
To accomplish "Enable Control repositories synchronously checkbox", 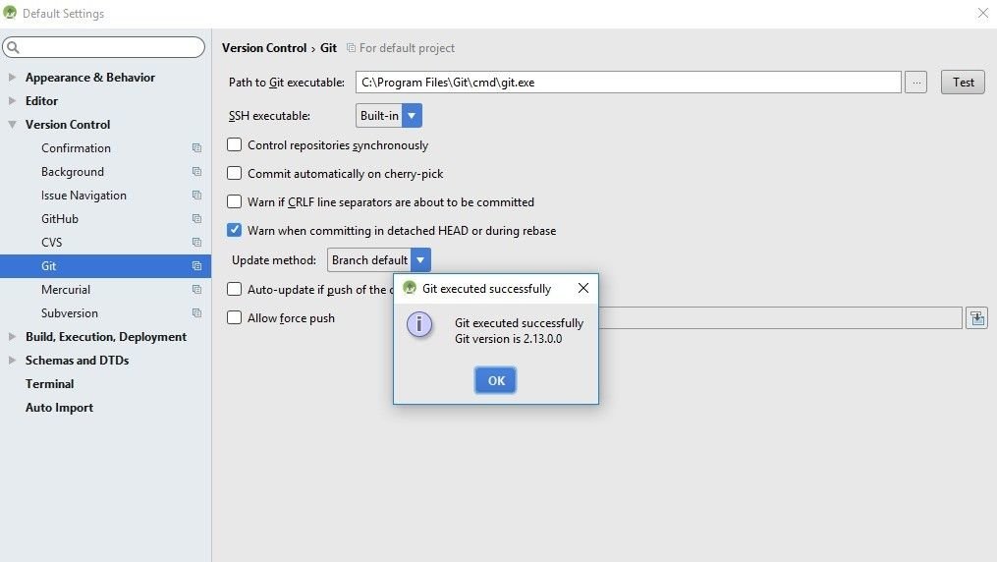I will (x=234, y=145).
